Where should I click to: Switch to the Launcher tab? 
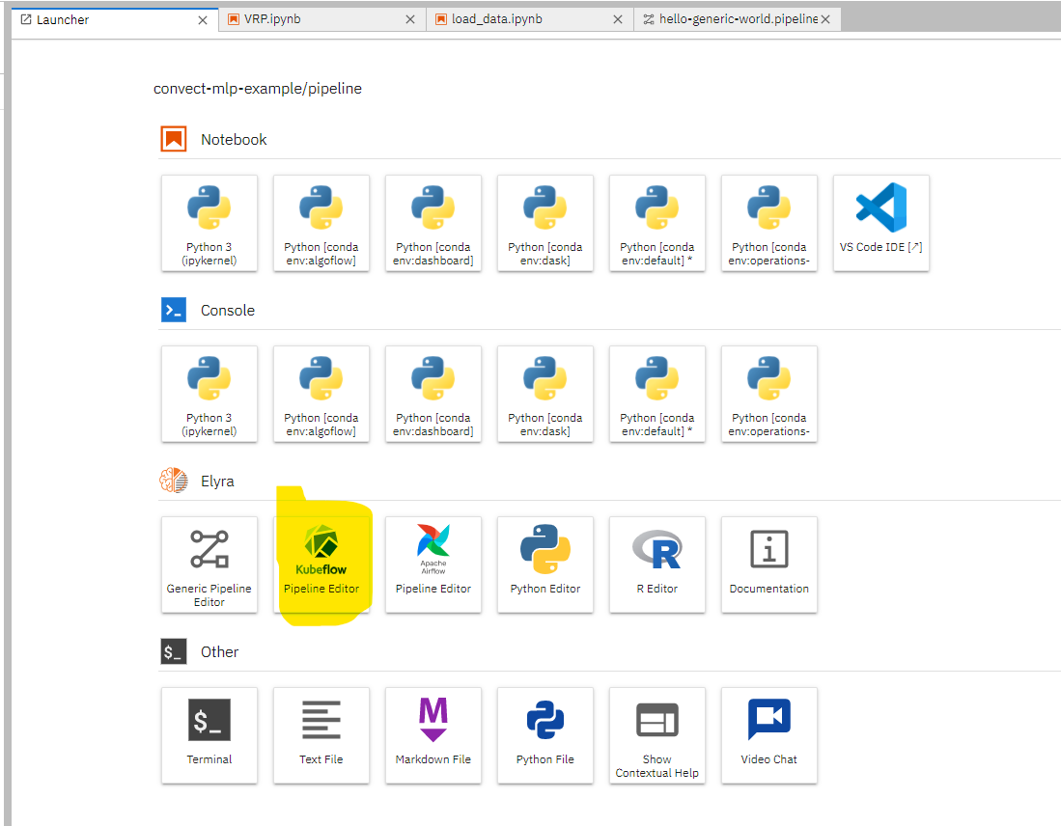pos(114,19)
